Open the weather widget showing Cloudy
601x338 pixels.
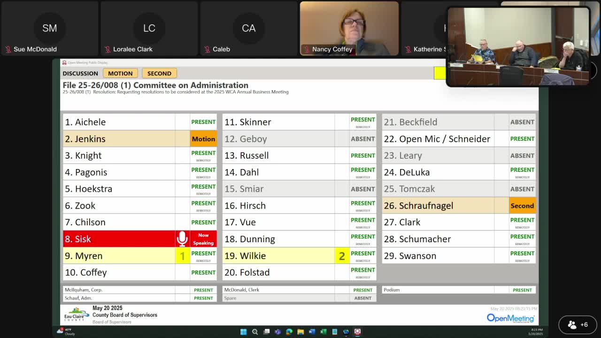click(66, 332)
